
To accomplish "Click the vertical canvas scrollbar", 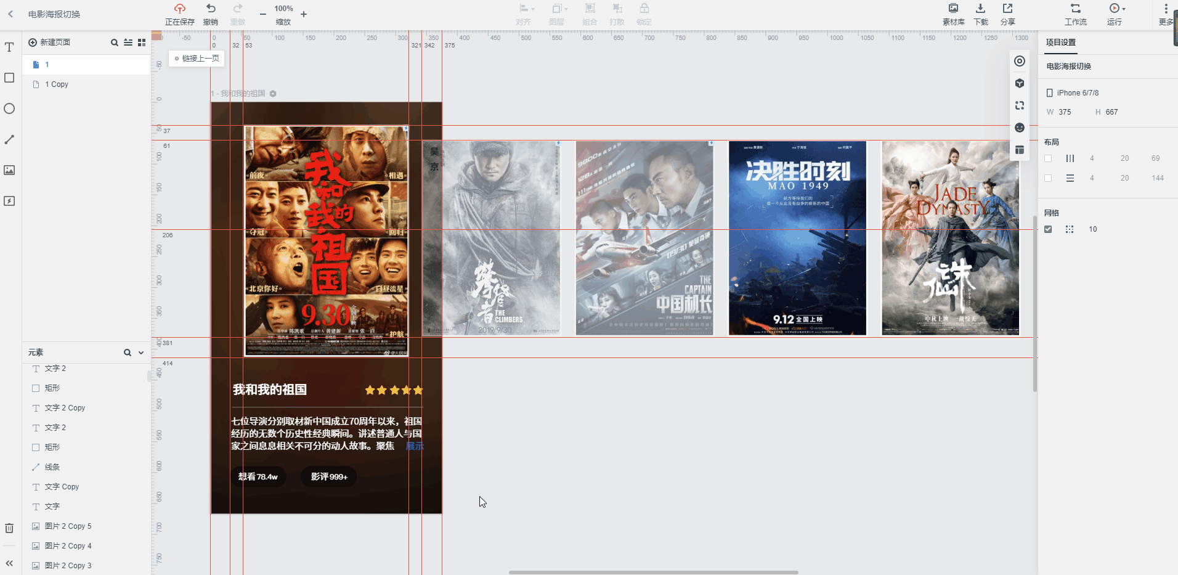I will tap(1035, 303).
